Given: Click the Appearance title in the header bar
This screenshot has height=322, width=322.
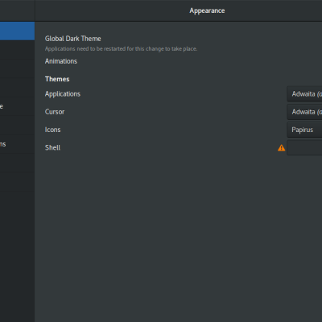Looking at the screenshot, I should pos(207,10).
